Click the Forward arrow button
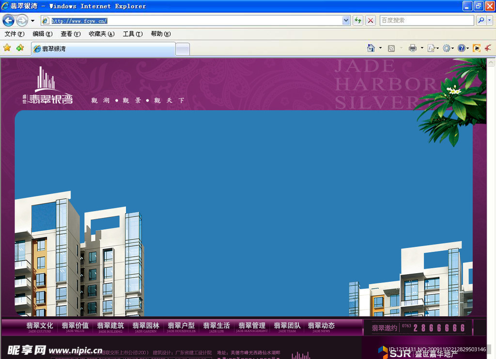The image size is (496, 359). (22, 21)
